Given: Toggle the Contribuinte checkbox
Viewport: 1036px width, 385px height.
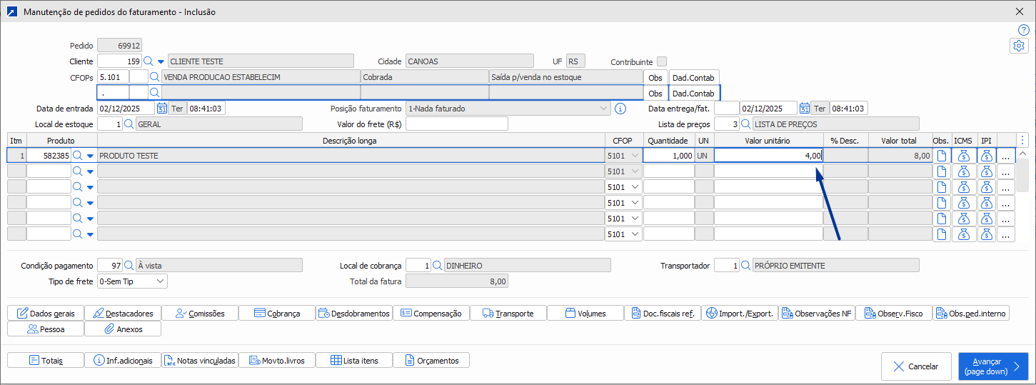Looking at the screenshot, I should [662, 61].
